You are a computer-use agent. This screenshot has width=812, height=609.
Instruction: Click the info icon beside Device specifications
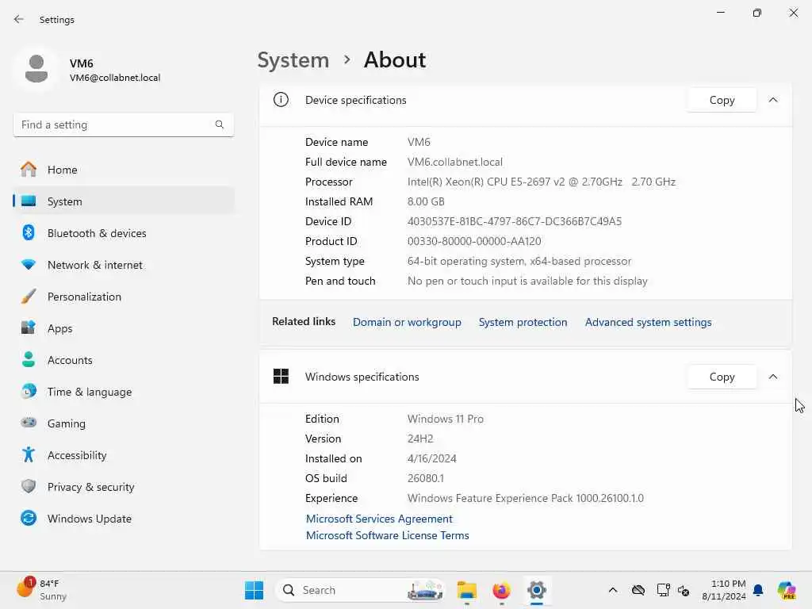281,99
